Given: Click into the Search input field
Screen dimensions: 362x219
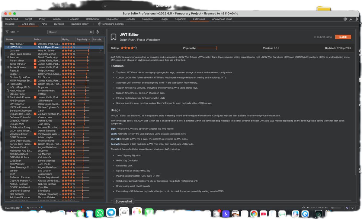Looking at the screenshot, I should click(70, 32).
